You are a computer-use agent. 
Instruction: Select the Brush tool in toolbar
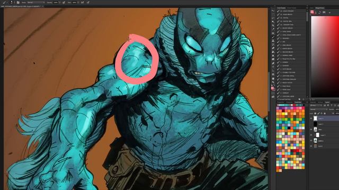coord(273,37)
